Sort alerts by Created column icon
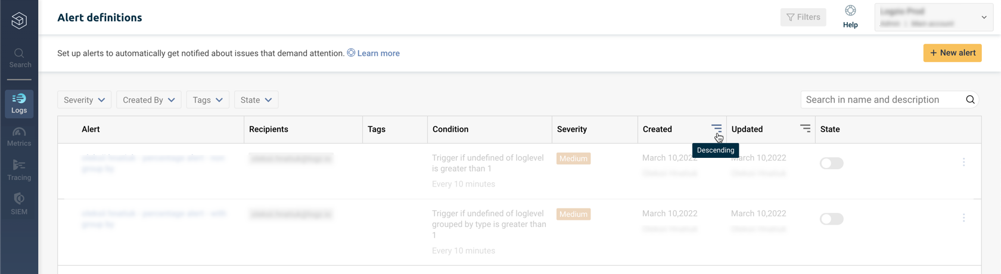 pyautogui.click(x=716, y=129)
